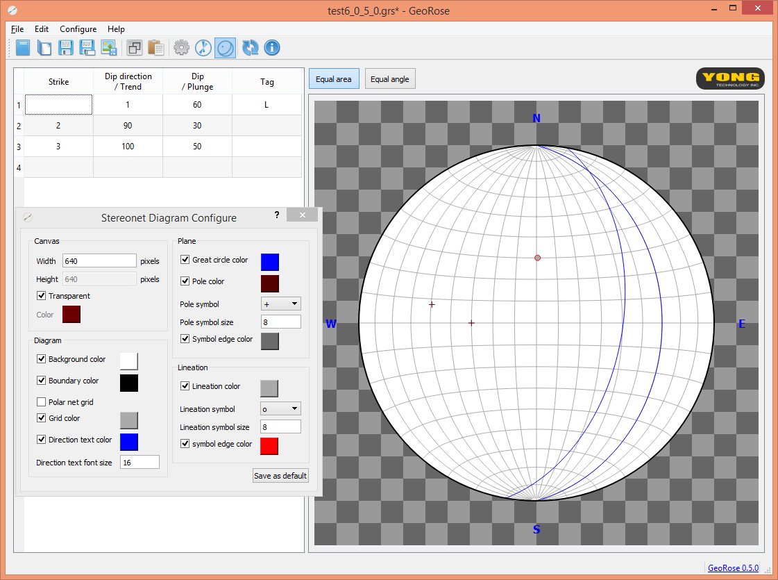Open the gray Grid color swatch

[129, 421]
